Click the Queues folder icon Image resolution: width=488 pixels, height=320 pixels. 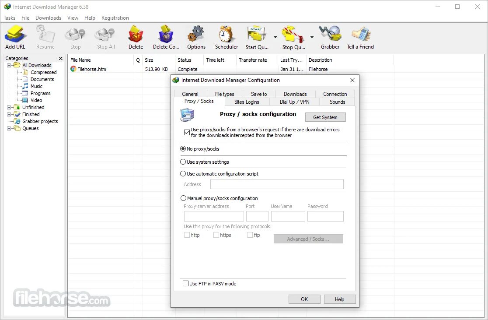[17, 128]
